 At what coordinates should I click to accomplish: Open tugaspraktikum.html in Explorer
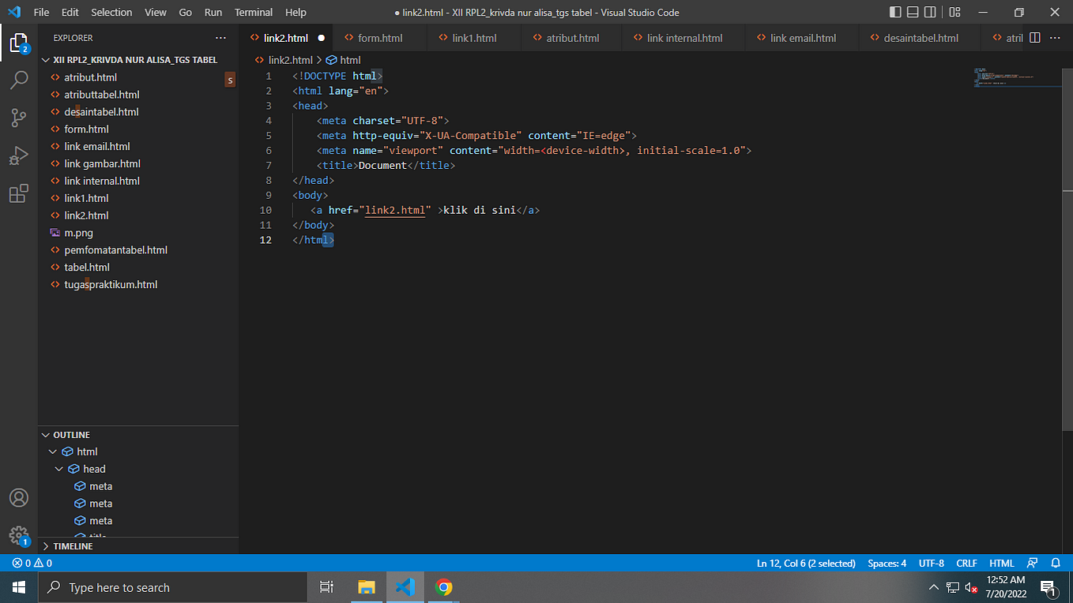pos(138,284)
